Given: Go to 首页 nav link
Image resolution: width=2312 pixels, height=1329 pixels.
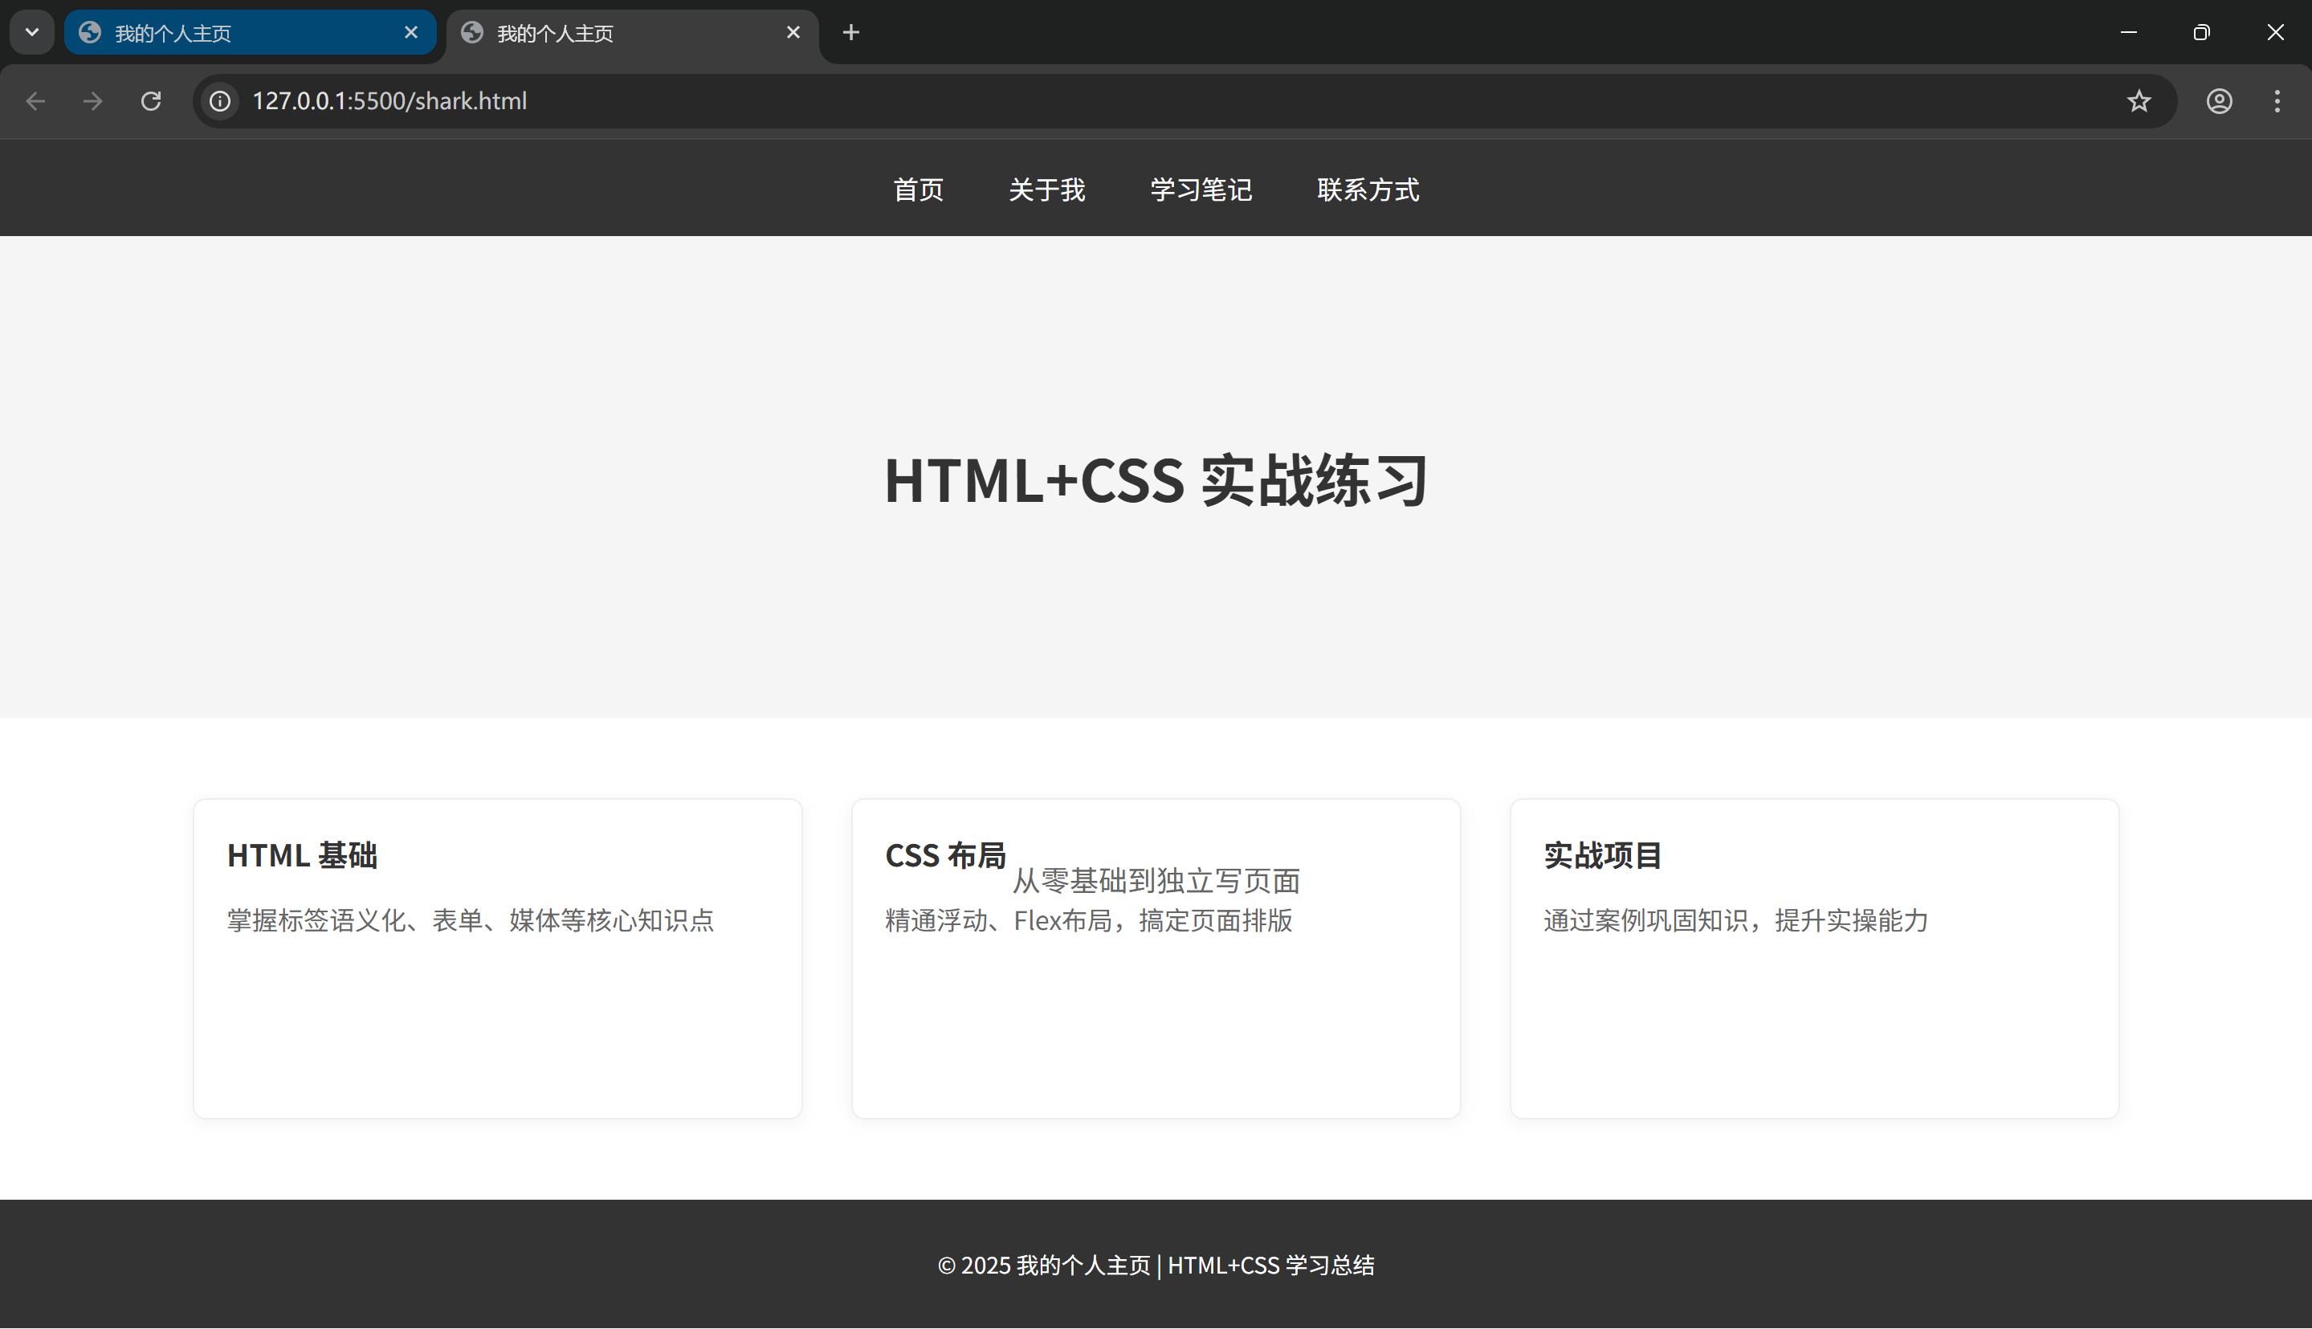Looking at the screenshot, I should [x=918, y=190].
